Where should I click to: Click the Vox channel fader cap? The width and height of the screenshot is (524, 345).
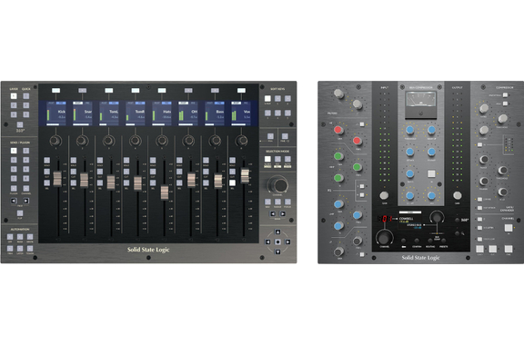pyautogui.click(x=245, y=176)
